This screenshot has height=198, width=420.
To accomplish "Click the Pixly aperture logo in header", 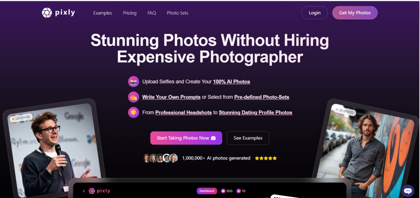I will (x=47, y=13).
